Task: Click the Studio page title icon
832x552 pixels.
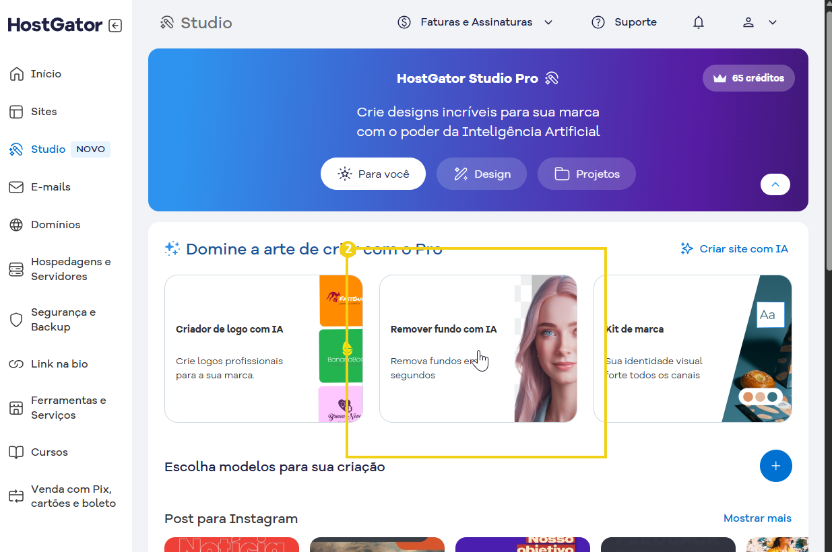Action: 167,23
